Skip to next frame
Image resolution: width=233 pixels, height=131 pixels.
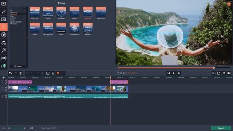[x=179, y=73]
